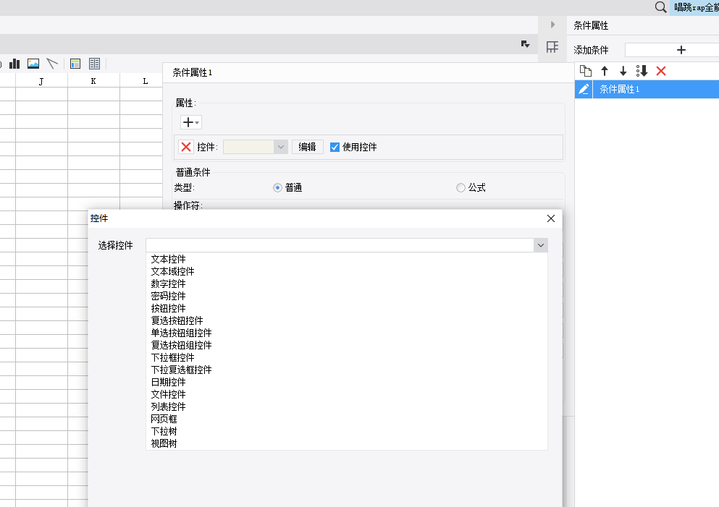Select the 普通 radio button
This screenshot has height=507, width=719.
click(277, 188)
